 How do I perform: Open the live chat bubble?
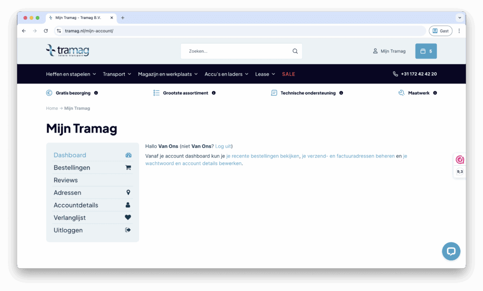pos(450,251)
